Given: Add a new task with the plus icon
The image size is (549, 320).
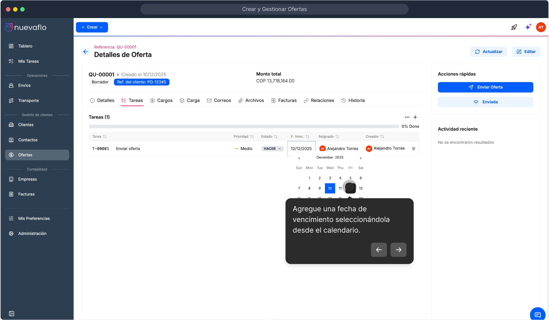Looking at the screenshot, I should [x=415, y=117].
